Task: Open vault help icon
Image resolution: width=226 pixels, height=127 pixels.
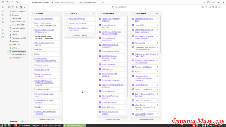Action: pyautogui.click(x=22, y=121)
